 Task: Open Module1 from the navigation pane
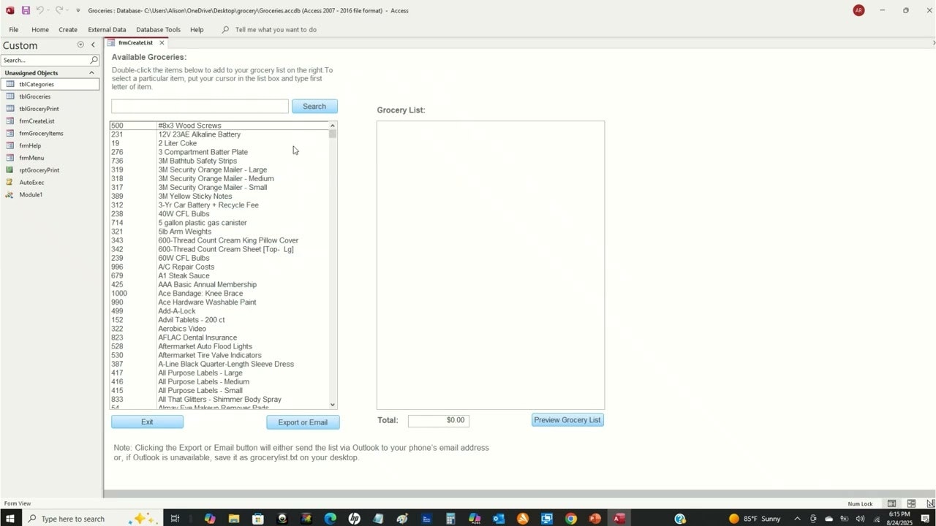coord(31,194)
